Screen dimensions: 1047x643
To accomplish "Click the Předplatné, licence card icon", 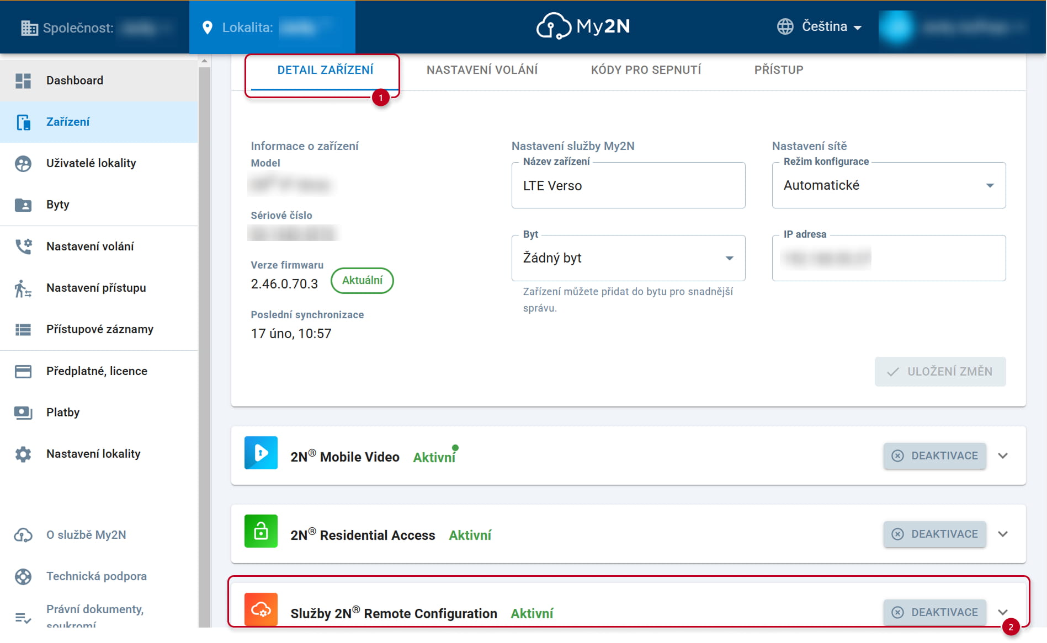I will [x=23, y=371].
